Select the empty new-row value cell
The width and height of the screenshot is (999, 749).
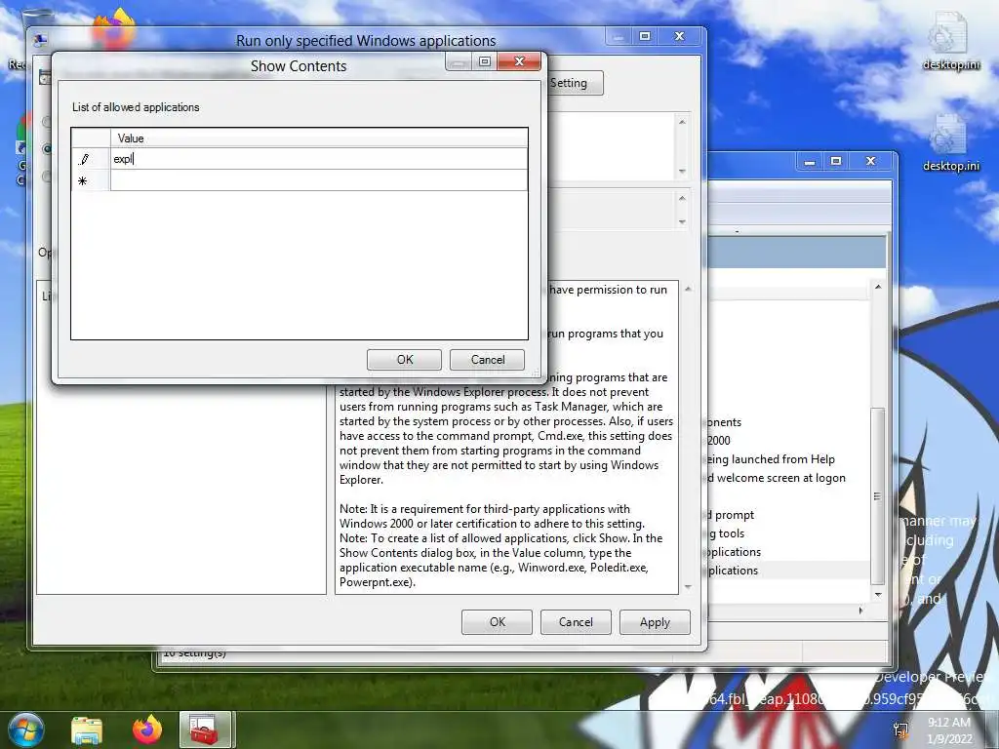coord(319,180)
